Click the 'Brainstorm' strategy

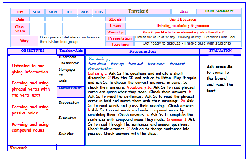coord(67,118)
